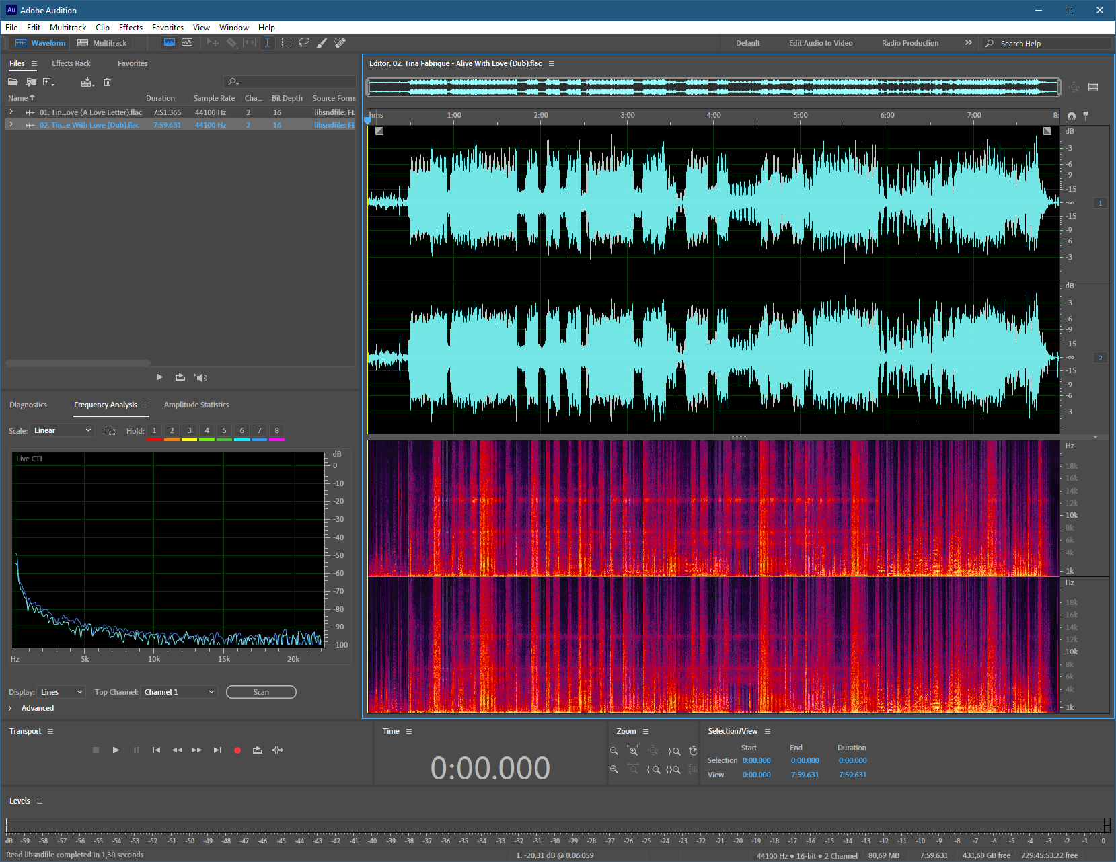Show more workspaces with double chevron
This screenshot has height=862, width=1116.
point(969,42)
